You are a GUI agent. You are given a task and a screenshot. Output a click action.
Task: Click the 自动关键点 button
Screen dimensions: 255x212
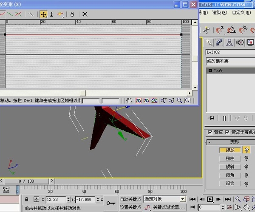(130, 199)
